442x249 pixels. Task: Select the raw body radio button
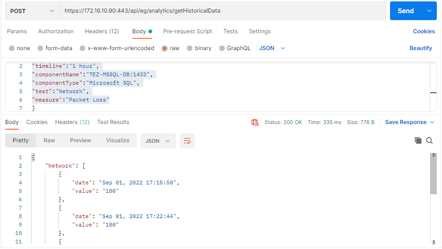165,48
